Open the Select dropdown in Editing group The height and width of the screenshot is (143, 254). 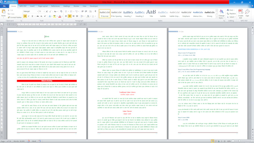point(231,17)
